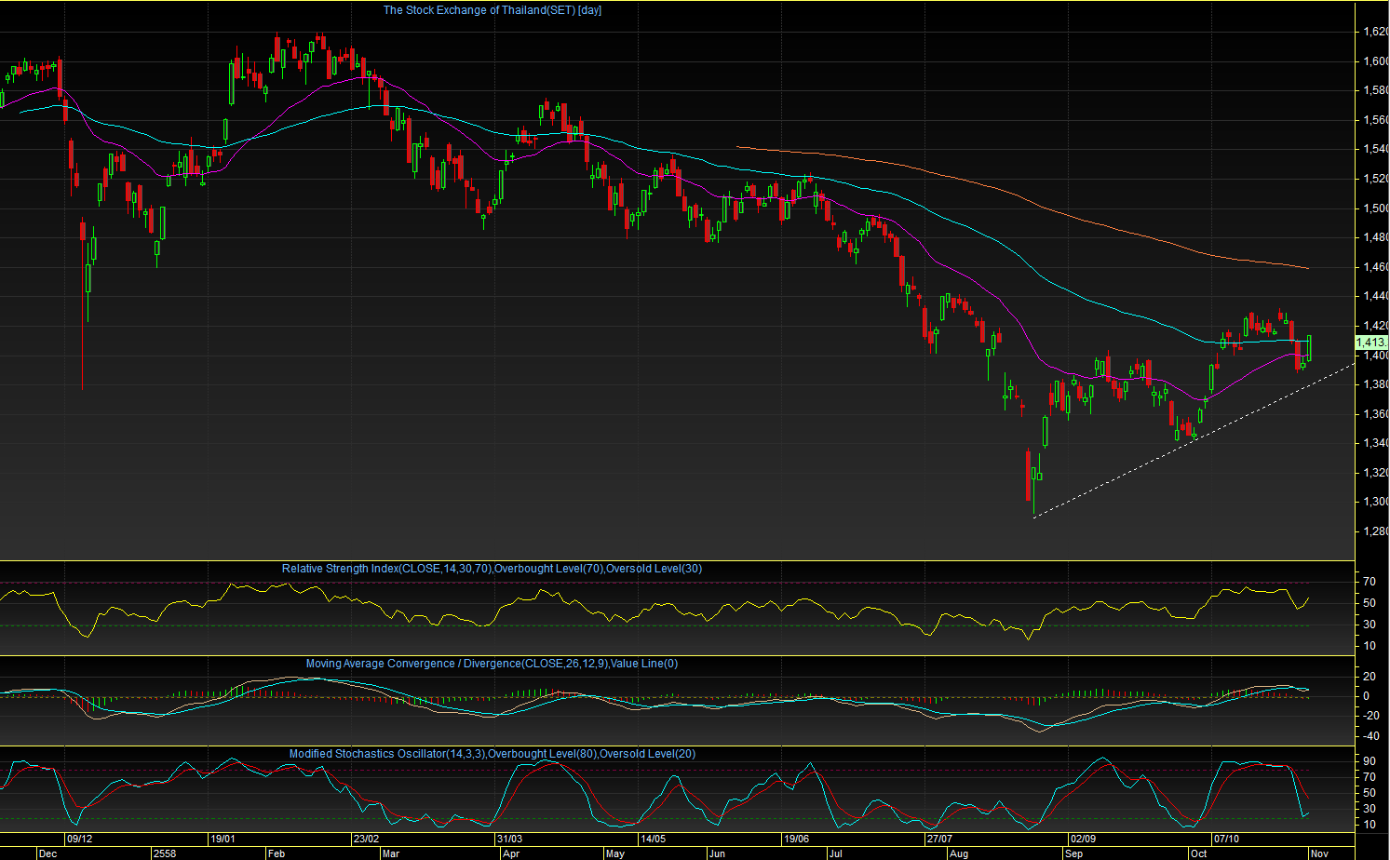Click the 1,280 price axis label

point(1376,531)
